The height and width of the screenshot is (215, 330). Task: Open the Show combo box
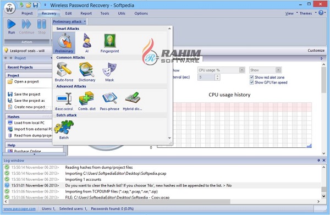tap(265, 70)
